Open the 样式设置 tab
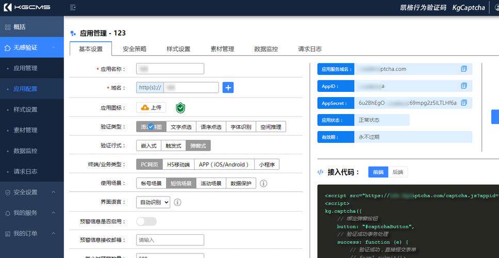Viewport: 499px width, 258px height. click(178, 49)
